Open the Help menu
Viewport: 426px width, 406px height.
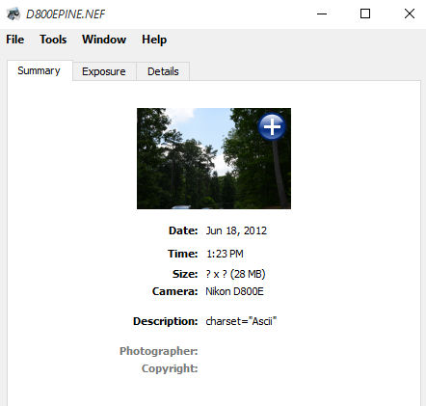[x=154, y=40]
